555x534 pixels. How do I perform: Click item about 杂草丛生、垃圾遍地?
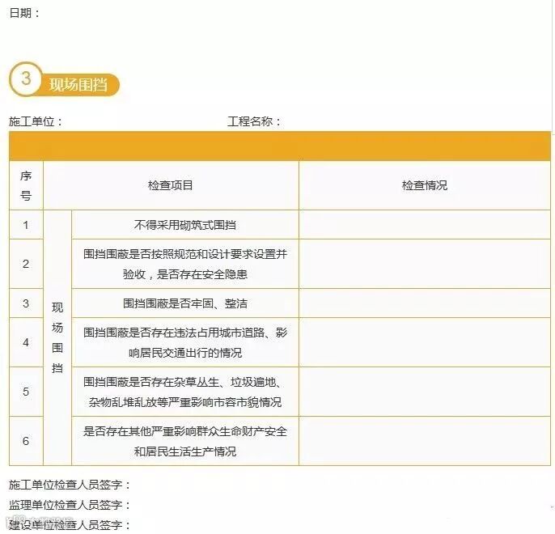[185, 392]
